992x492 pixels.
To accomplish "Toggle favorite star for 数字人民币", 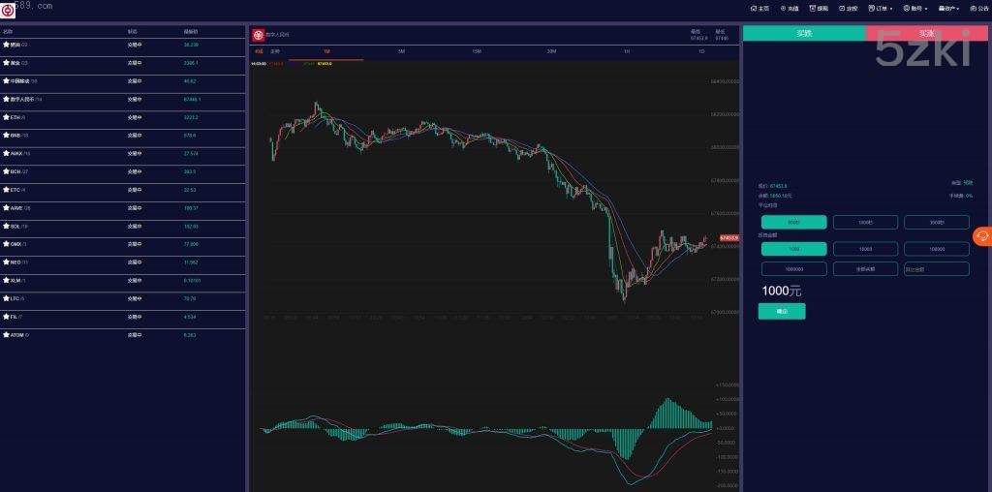I will click(6, 100).
